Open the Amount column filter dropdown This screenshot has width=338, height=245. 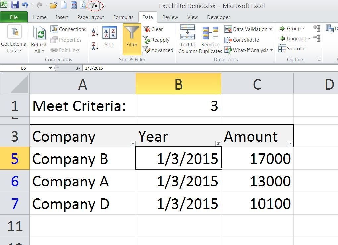click(290, 144)
